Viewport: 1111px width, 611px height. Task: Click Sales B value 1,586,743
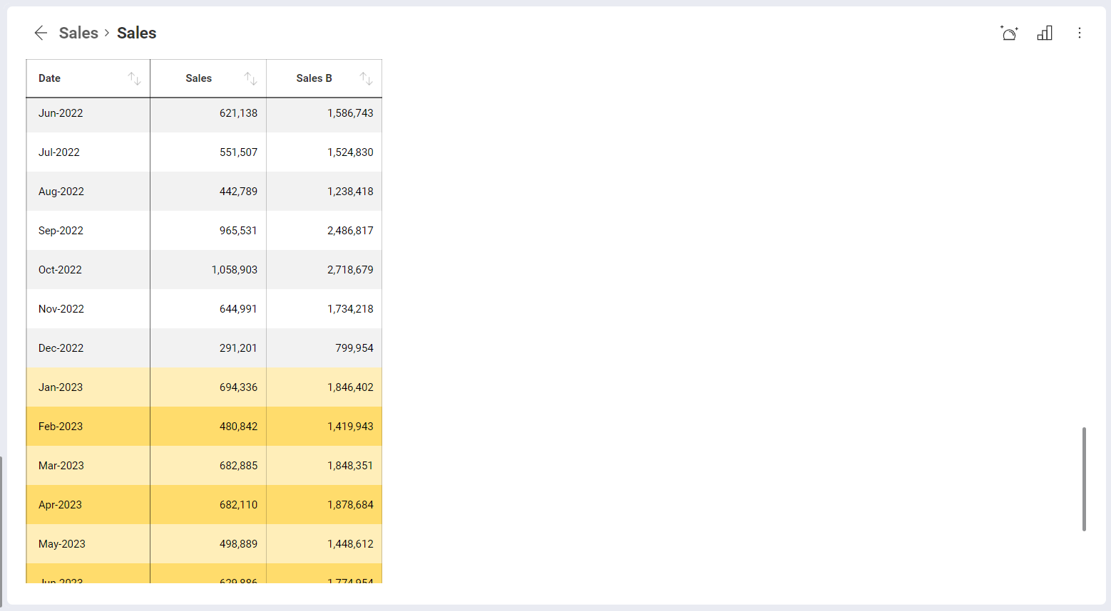[350, 113]
